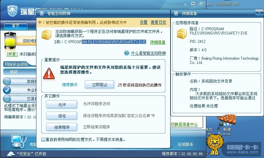Click the Rising lion mascot on desktop
Screen dimensions: 264x158
215,145
